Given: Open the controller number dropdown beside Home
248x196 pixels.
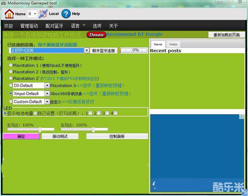Looking at the screenshot, I should tap(35, 14).
